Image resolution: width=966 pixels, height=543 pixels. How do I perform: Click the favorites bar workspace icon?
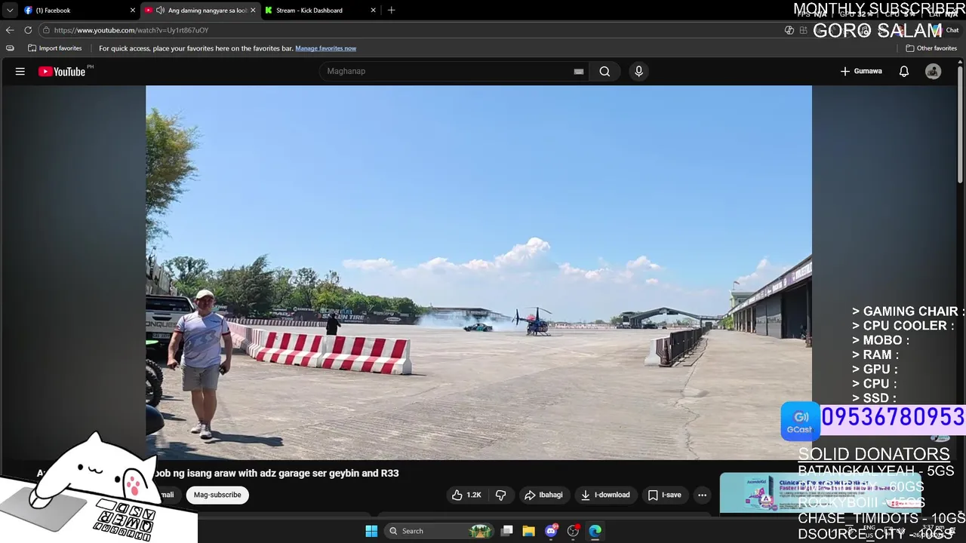(10, 48)
